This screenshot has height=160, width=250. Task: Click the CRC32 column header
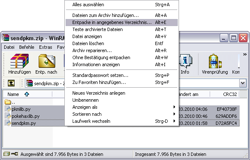(225, 94)
